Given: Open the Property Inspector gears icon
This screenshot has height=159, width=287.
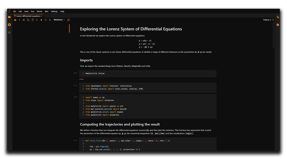Looking at the screenshot, I should coord(278,17).
